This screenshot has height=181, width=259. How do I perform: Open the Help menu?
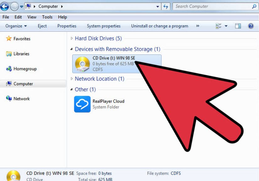tap(62, 17)
